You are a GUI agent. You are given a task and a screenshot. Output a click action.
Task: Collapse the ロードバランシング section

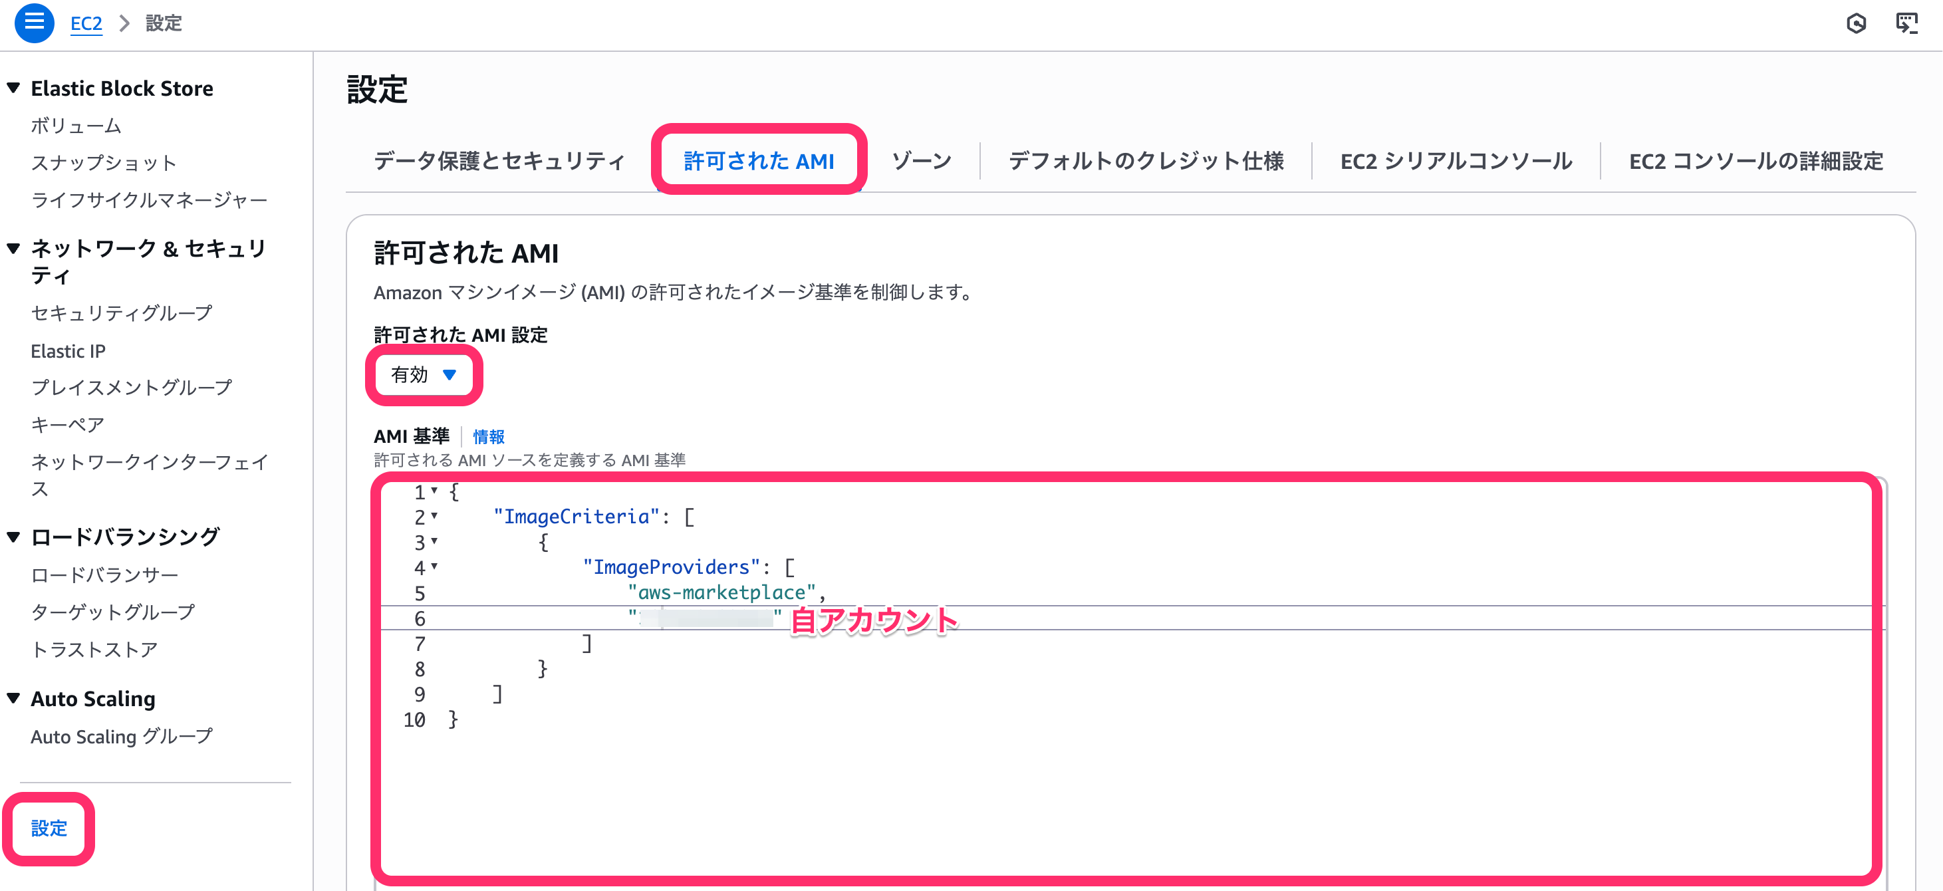13,537
